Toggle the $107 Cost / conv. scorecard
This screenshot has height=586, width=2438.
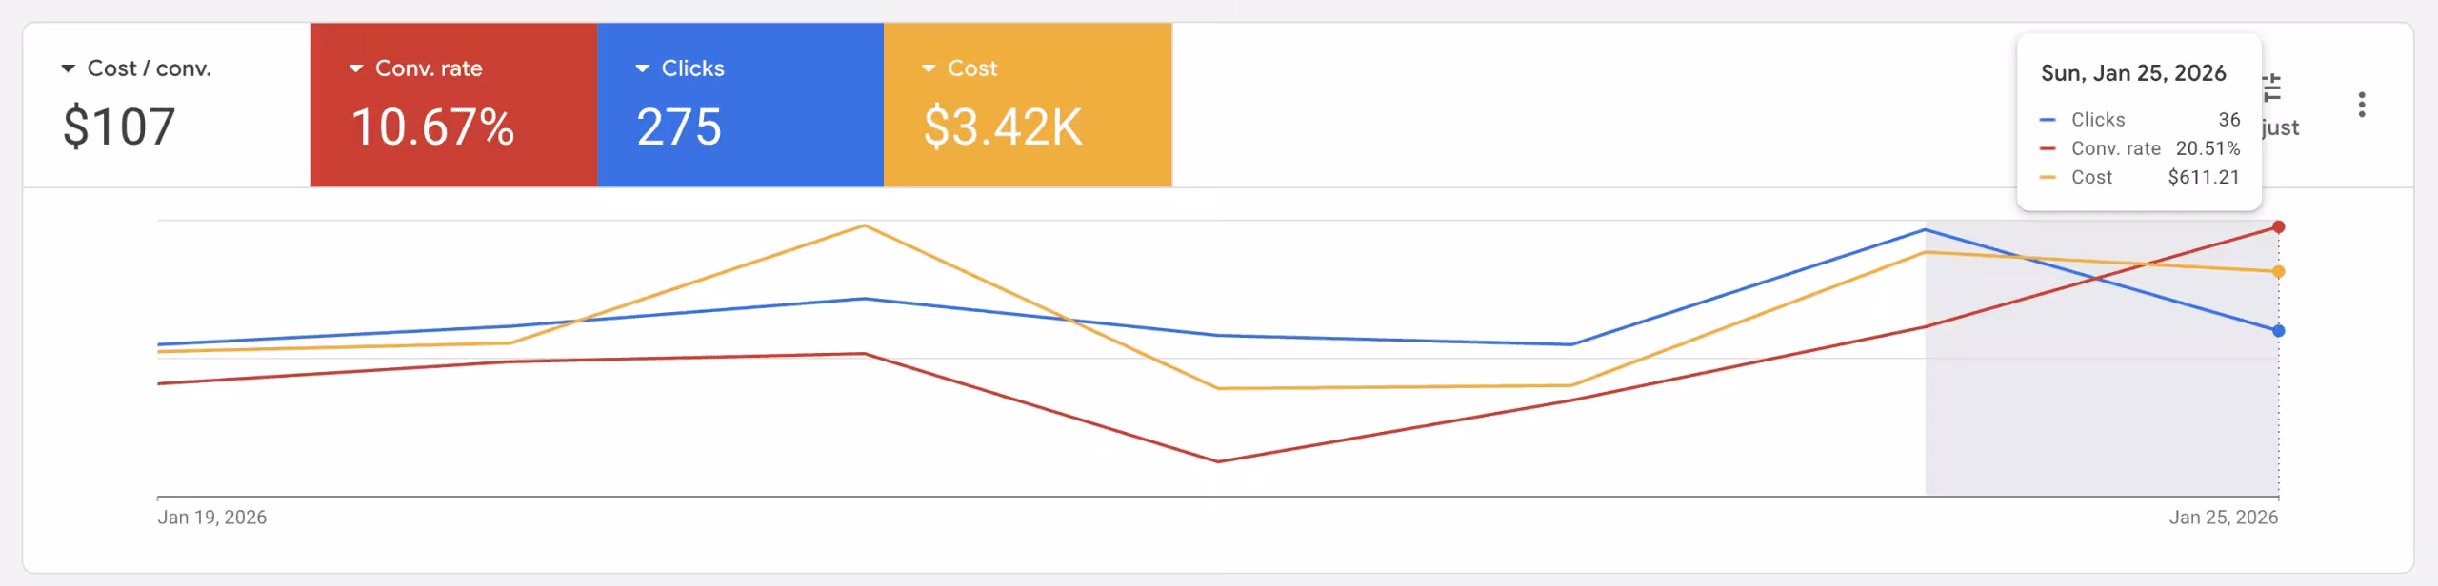click(167, 105)
